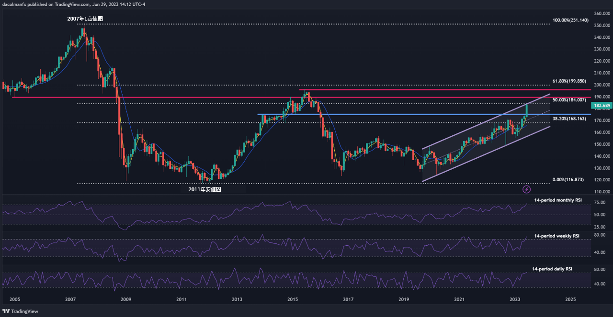Click the 50.00 monthly RSI axis value

coord(600,215)
